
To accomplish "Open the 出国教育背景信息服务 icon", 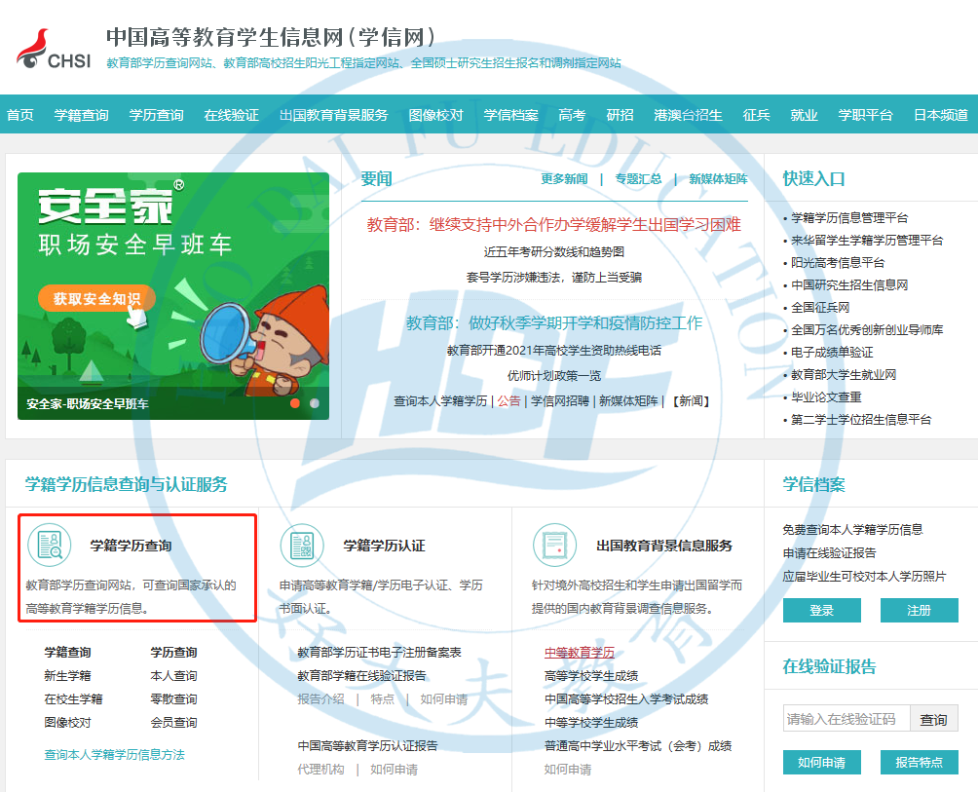I will click(554, 545).
